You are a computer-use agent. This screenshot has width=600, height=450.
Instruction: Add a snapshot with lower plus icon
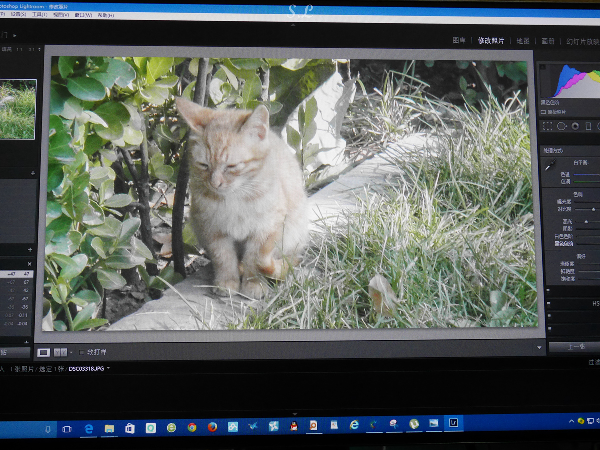click(x=30, y=249)
